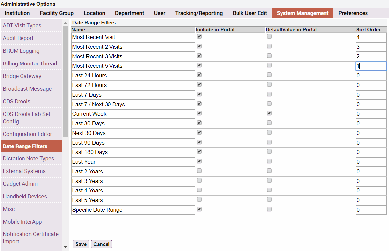This screenshot has height=251, width=389.
Task: Go to BRUM Logging
Action: pyautogui.click(x=31, y=51)
